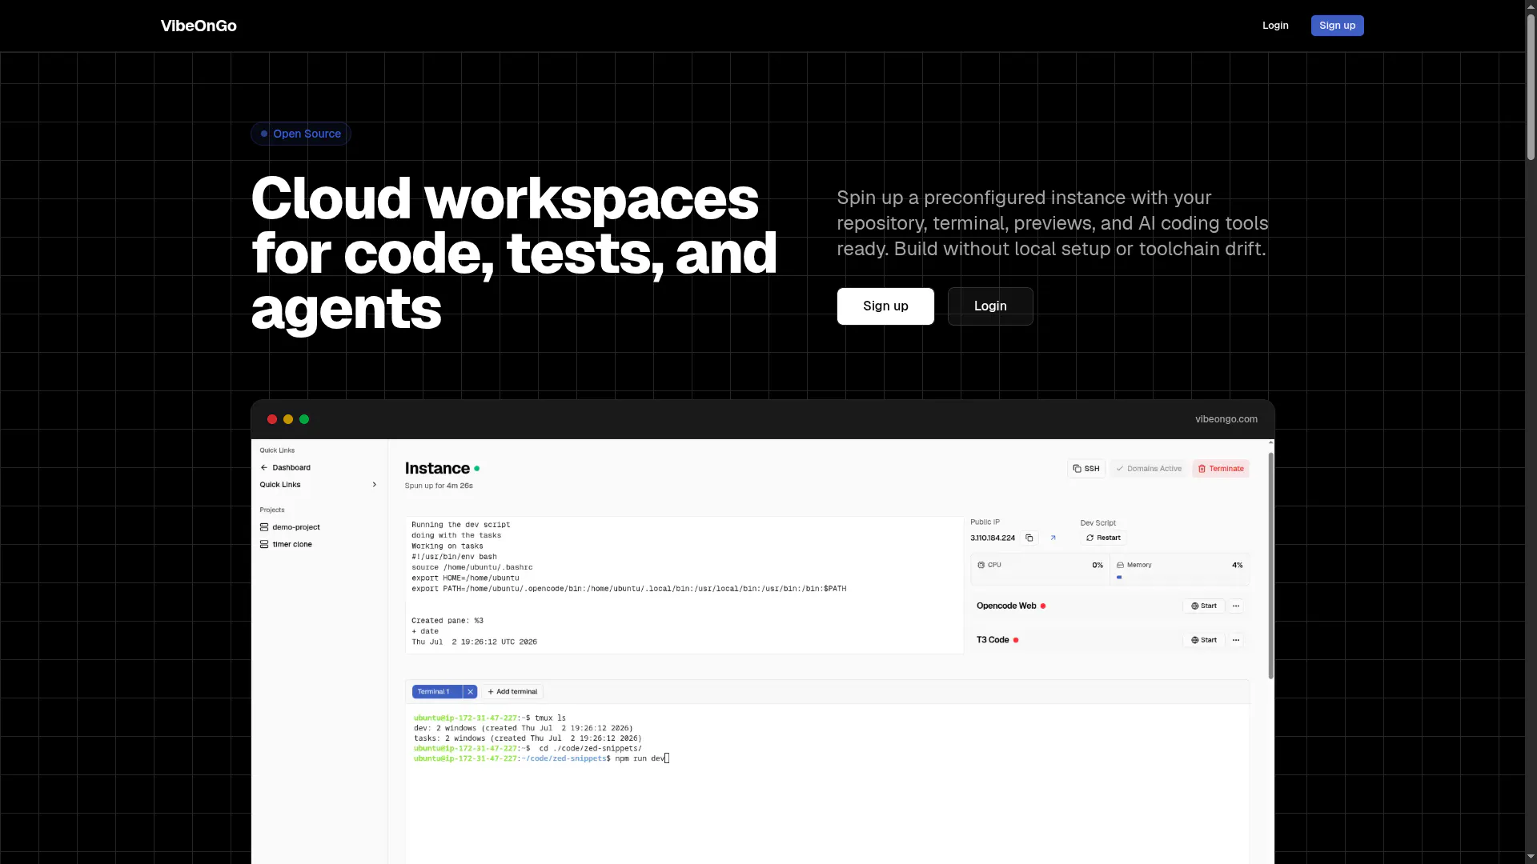Screen dimensions: 1537x864
Task: Click the copy icon inside the SSH button
Action: (x=1078, y=469)
